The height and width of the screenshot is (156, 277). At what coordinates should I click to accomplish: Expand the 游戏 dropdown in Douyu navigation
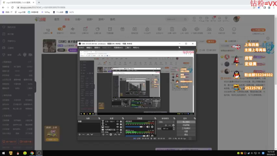point(101,19)
